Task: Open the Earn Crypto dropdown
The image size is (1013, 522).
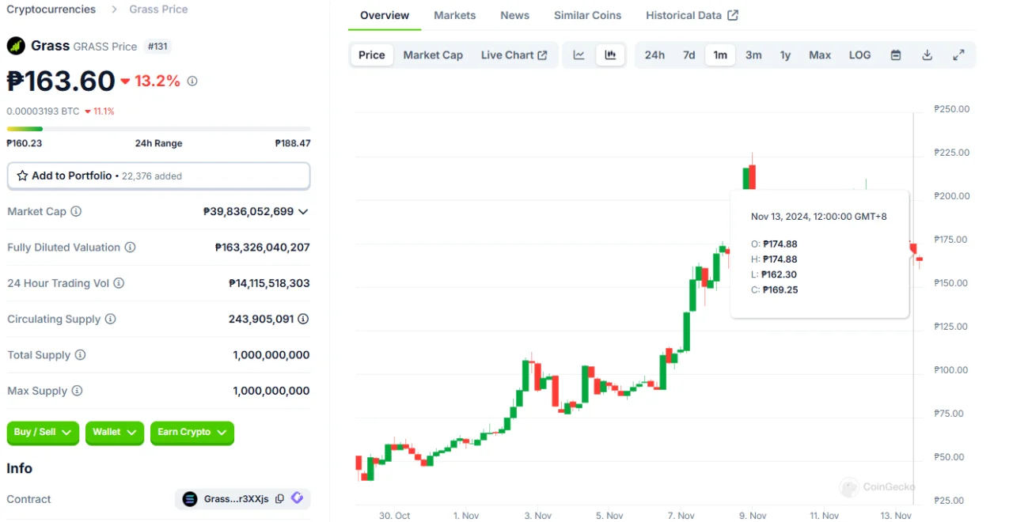Action: pos(192,433)
